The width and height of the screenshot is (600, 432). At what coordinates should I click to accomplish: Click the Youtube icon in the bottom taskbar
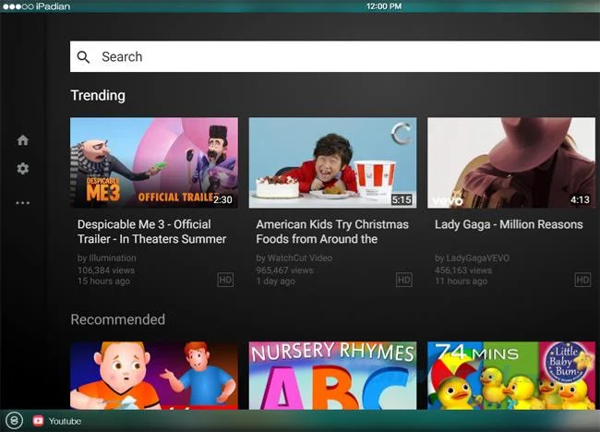[38, 421]
